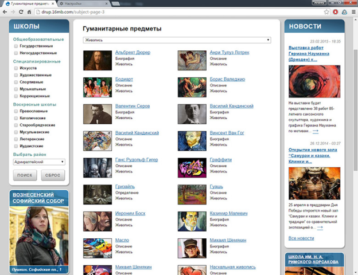This screenshot has width=358, height=275.
Task: Select the Мусульманские checkbox
Action: 15,132
